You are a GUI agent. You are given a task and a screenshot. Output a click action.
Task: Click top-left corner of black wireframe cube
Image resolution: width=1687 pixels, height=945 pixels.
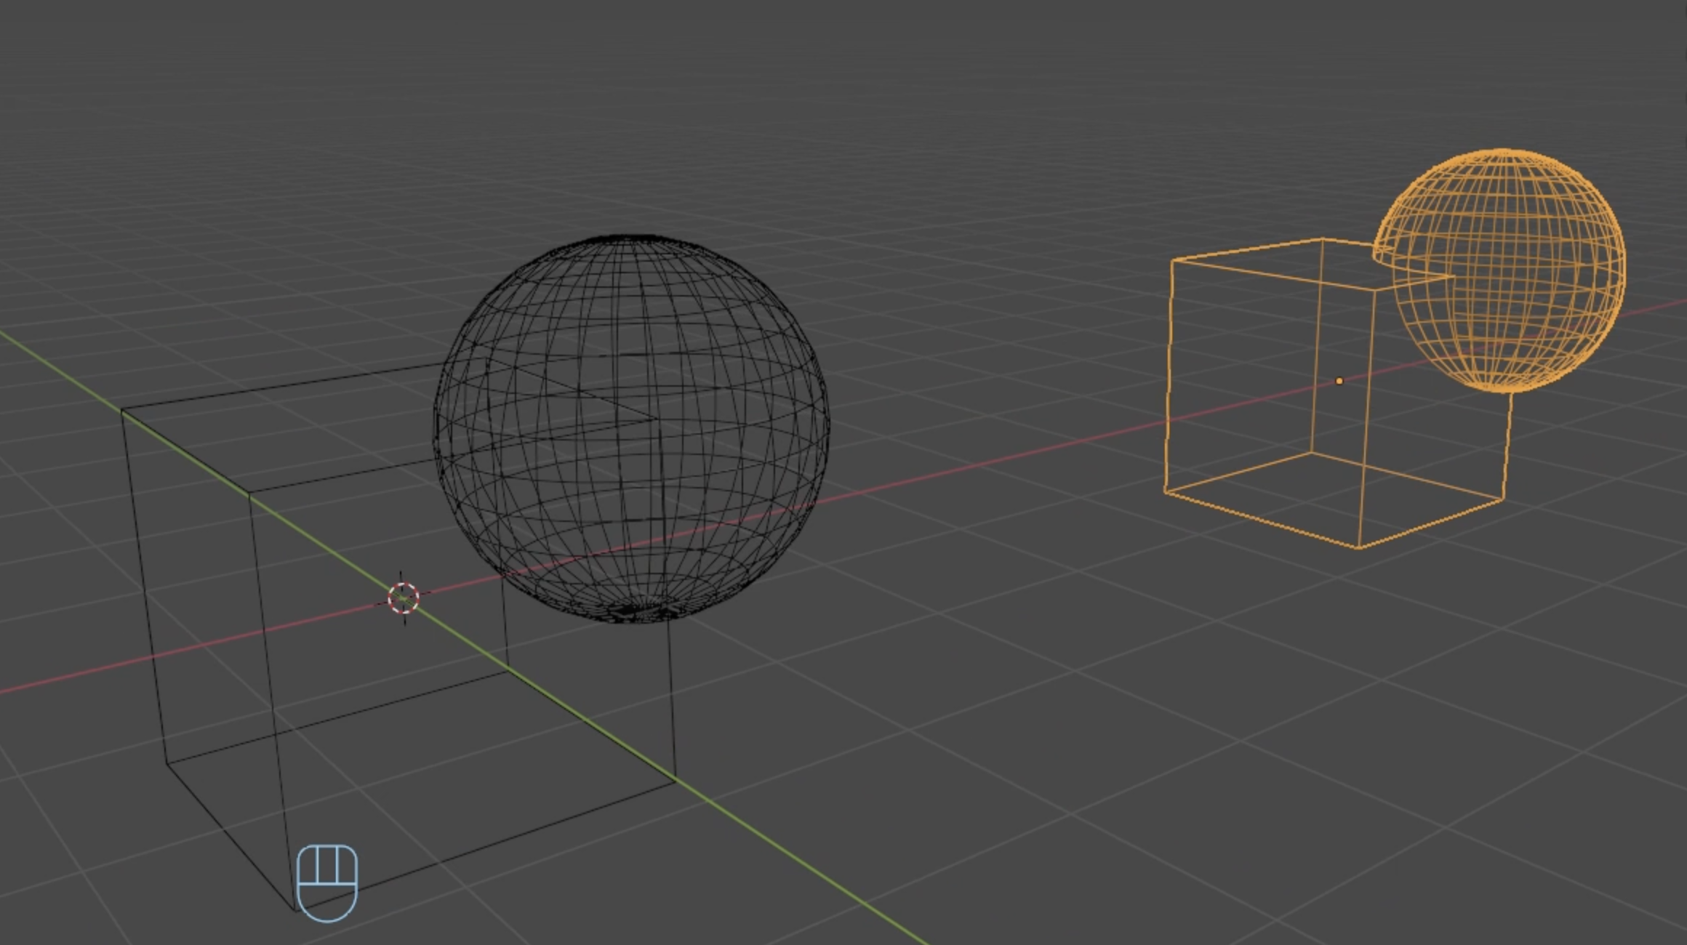121,411
